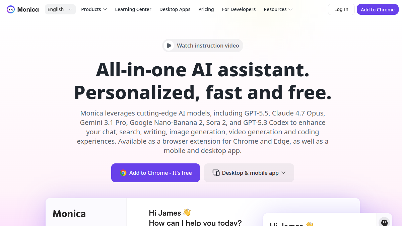Click the floating Monica assistant icon
402x226 pixels.
(x=384, y=222)
